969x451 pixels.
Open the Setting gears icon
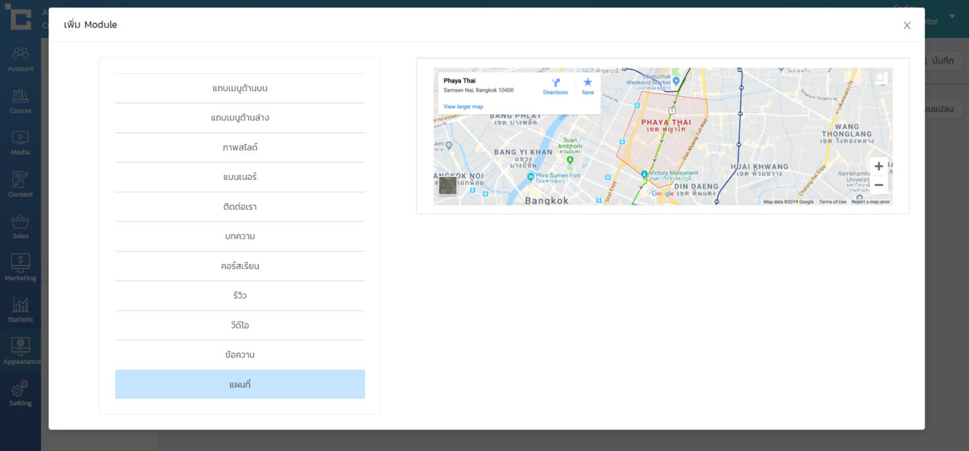(20, 393)
